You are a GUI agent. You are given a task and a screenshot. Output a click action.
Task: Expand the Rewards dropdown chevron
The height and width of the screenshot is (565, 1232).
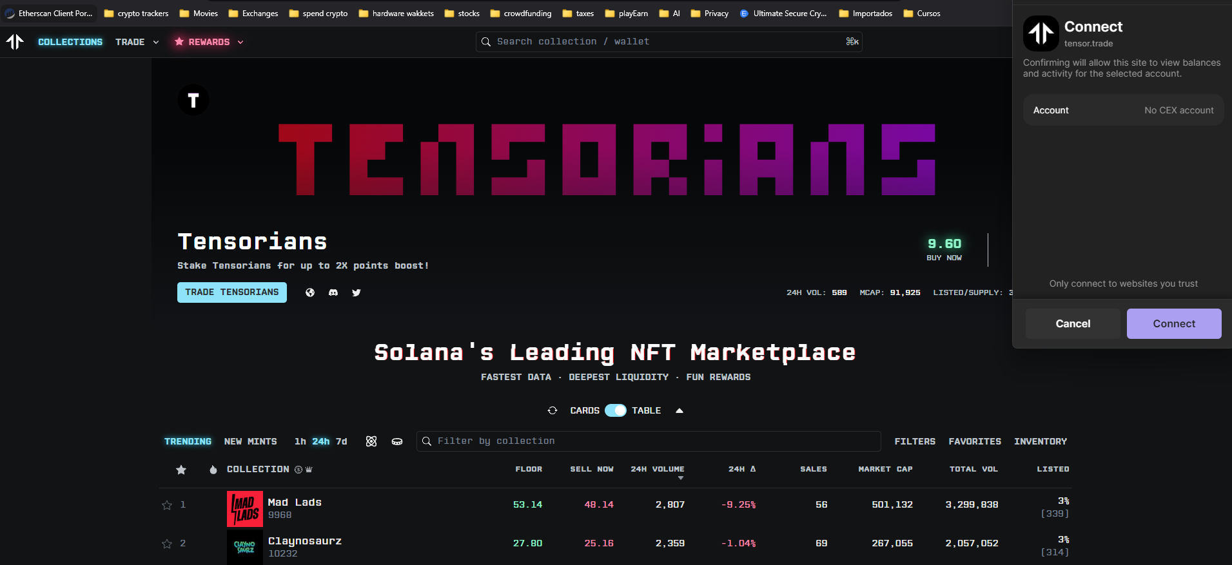pyautogui.click(x=240, y=42)
